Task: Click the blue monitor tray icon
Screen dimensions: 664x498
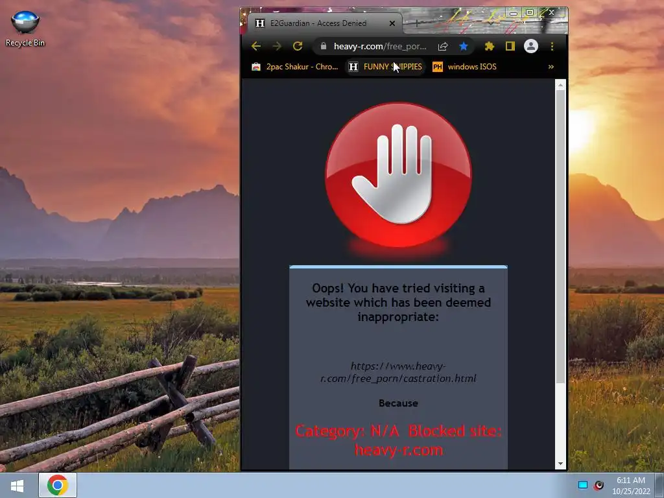Action: (x=583, y=485)
